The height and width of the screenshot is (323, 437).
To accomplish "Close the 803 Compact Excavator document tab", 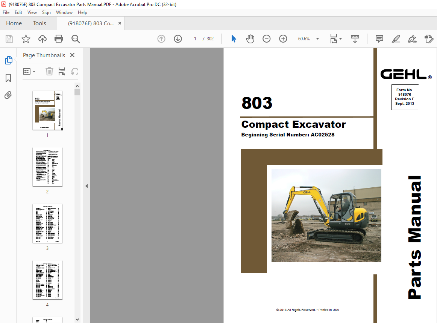I will click(x=120, y=23).
